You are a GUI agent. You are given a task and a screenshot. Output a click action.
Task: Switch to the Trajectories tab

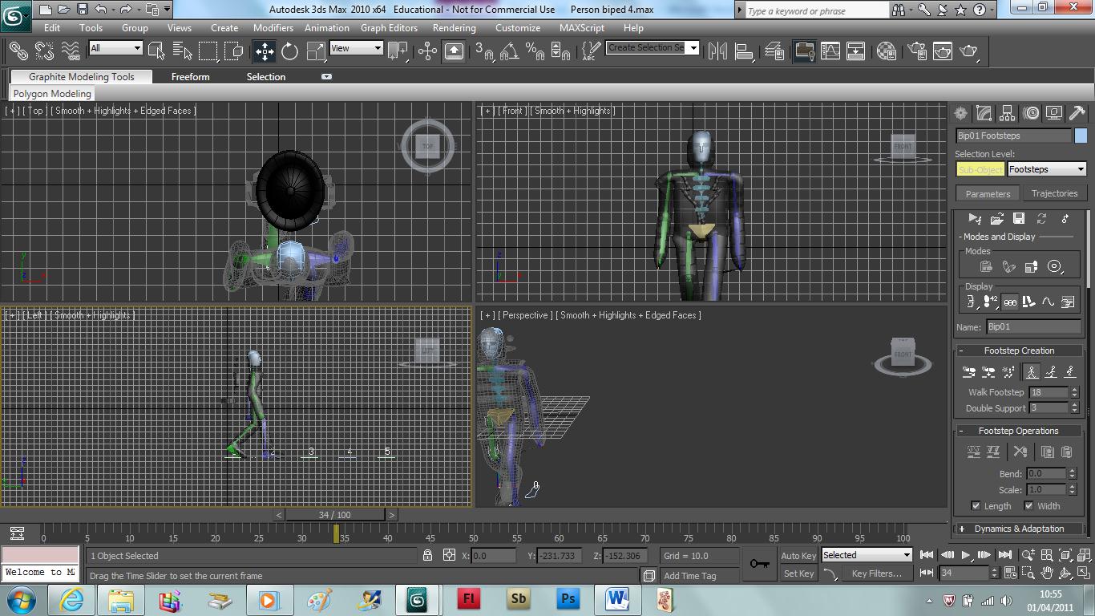(x=1055, y=193)
